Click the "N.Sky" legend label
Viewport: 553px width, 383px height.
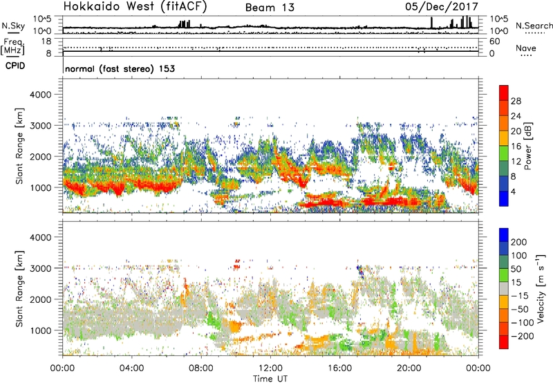point(13,26)
